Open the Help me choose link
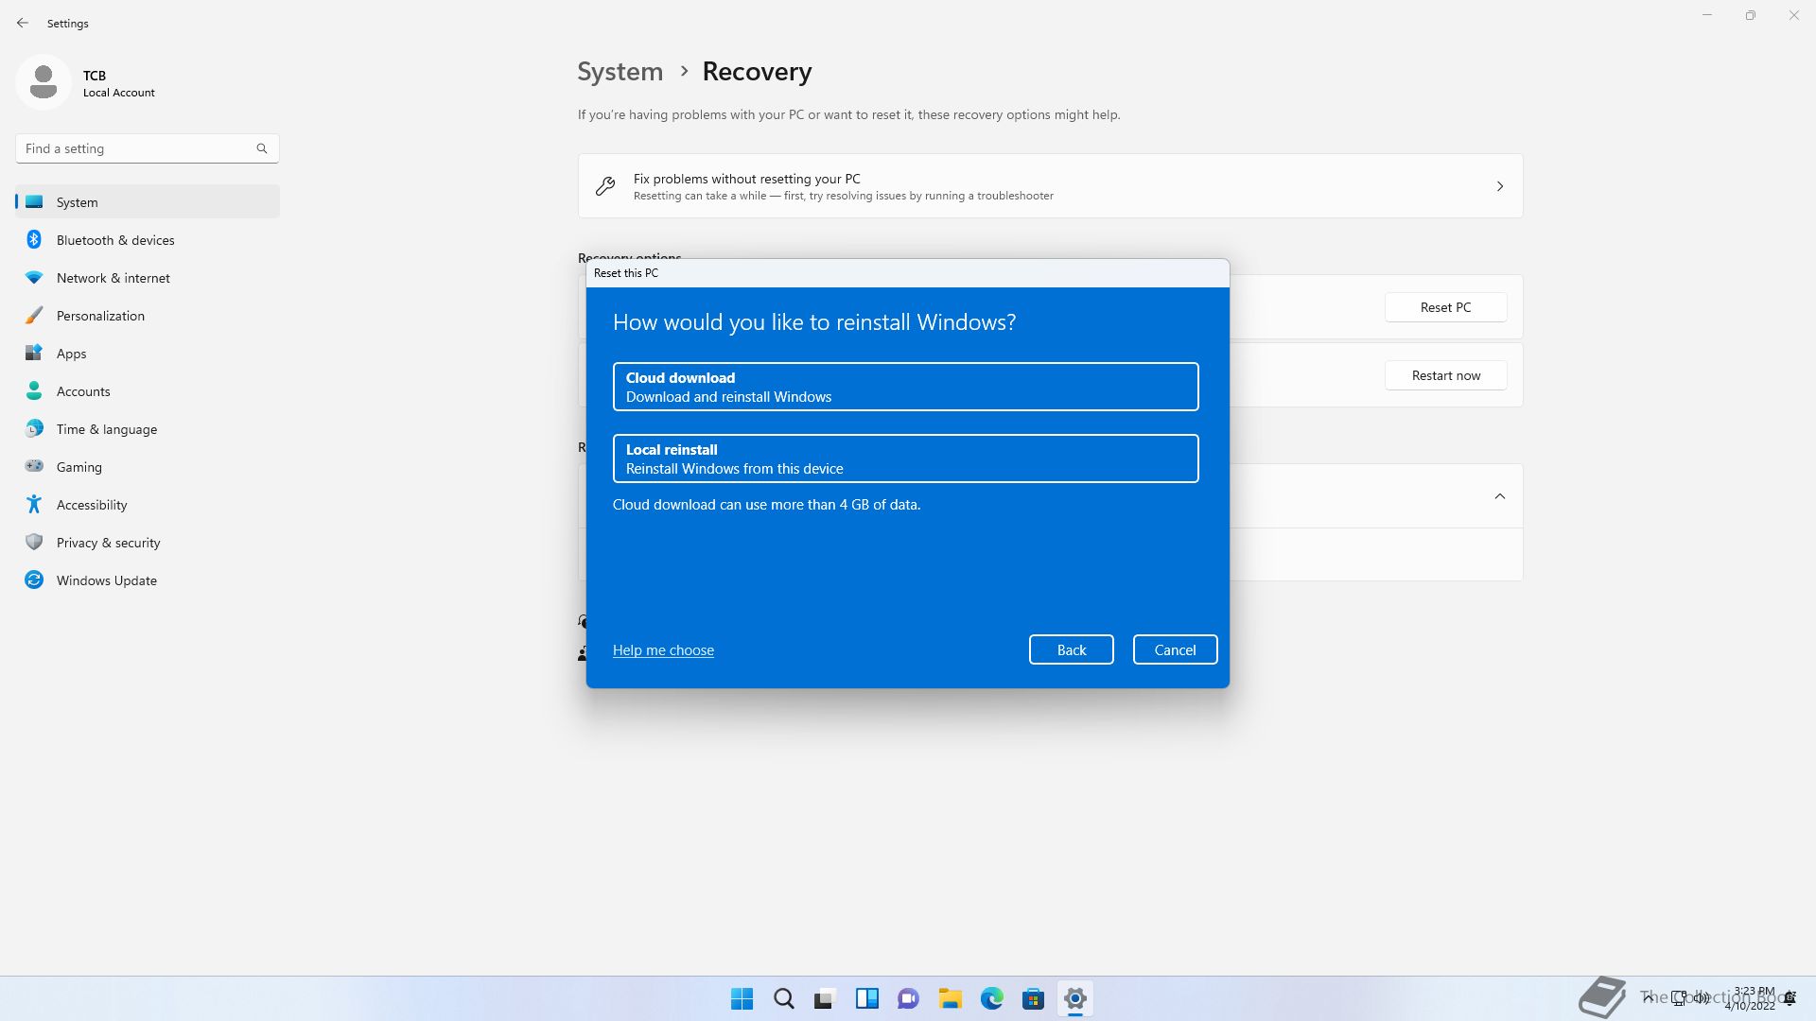1816x1021 pixels. pos(663,650)
